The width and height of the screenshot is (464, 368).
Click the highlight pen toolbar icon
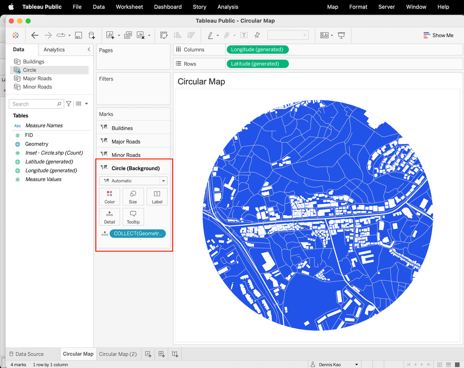tap(210, 35)
